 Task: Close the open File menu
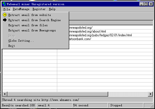tap(7, 9)
